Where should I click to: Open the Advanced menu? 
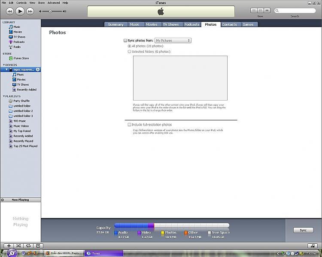click(54, 3)
